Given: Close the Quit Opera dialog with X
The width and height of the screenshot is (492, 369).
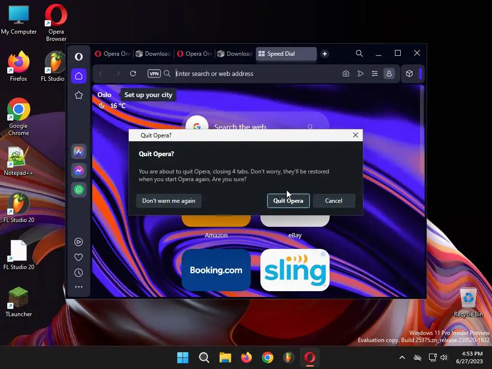Looking at the screenshot, I should [356, 135].
